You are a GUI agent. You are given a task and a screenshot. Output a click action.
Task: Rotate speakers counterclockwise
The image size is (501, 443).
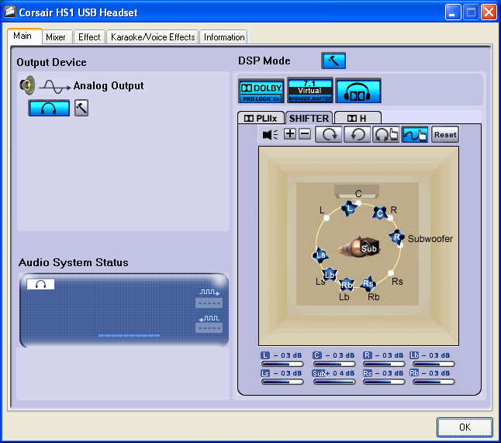[357, 134]
